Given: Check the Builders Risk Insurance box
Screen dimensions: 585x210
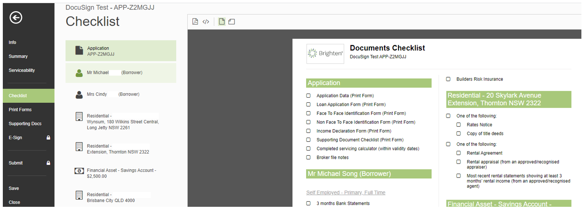Looking at the screenshot, I should pos(448,79).
